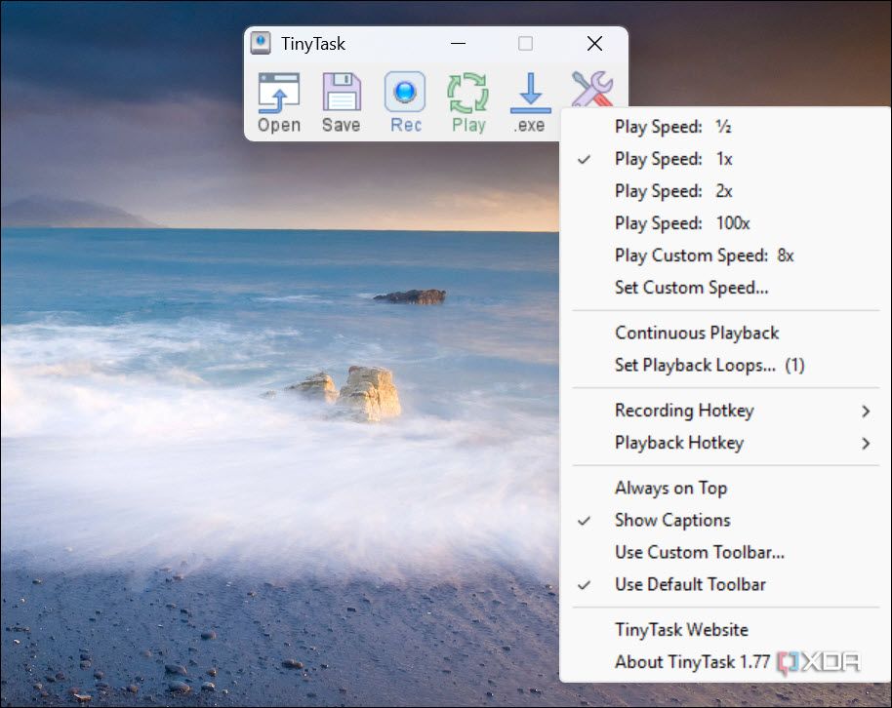
Task: Start recording with the Rec icon
Action: [405, 101]
